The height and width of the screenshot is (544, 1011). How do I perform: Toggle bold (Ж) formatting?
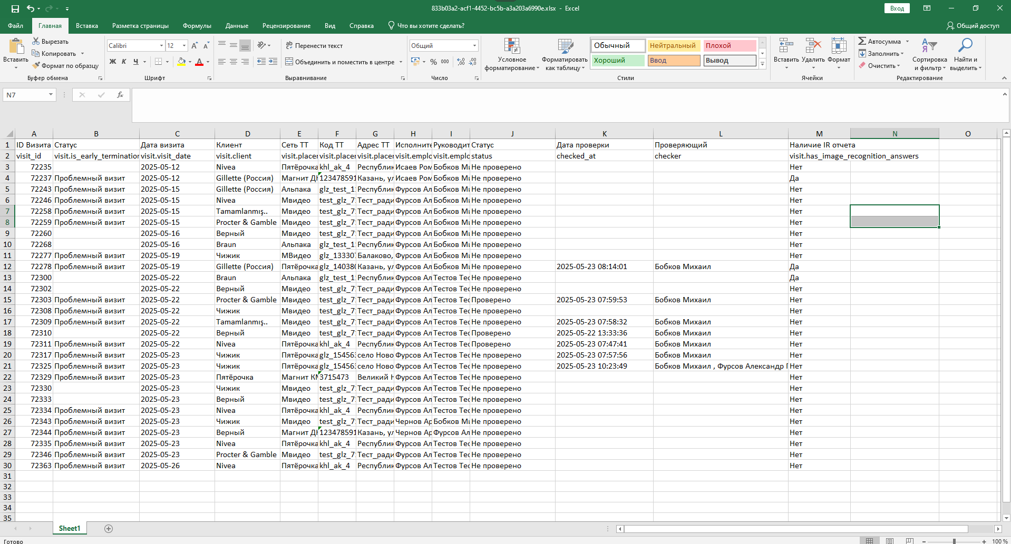[x=112, y=62]
